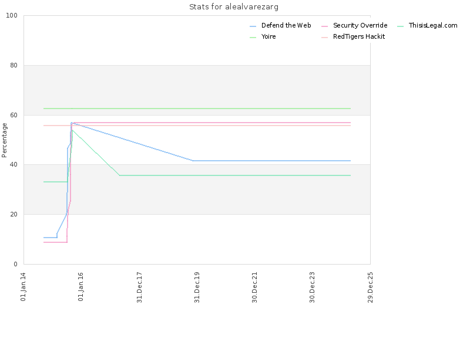
Task: Click the light pink RedTigers Hackit marker
Action: tap(324, 37)
